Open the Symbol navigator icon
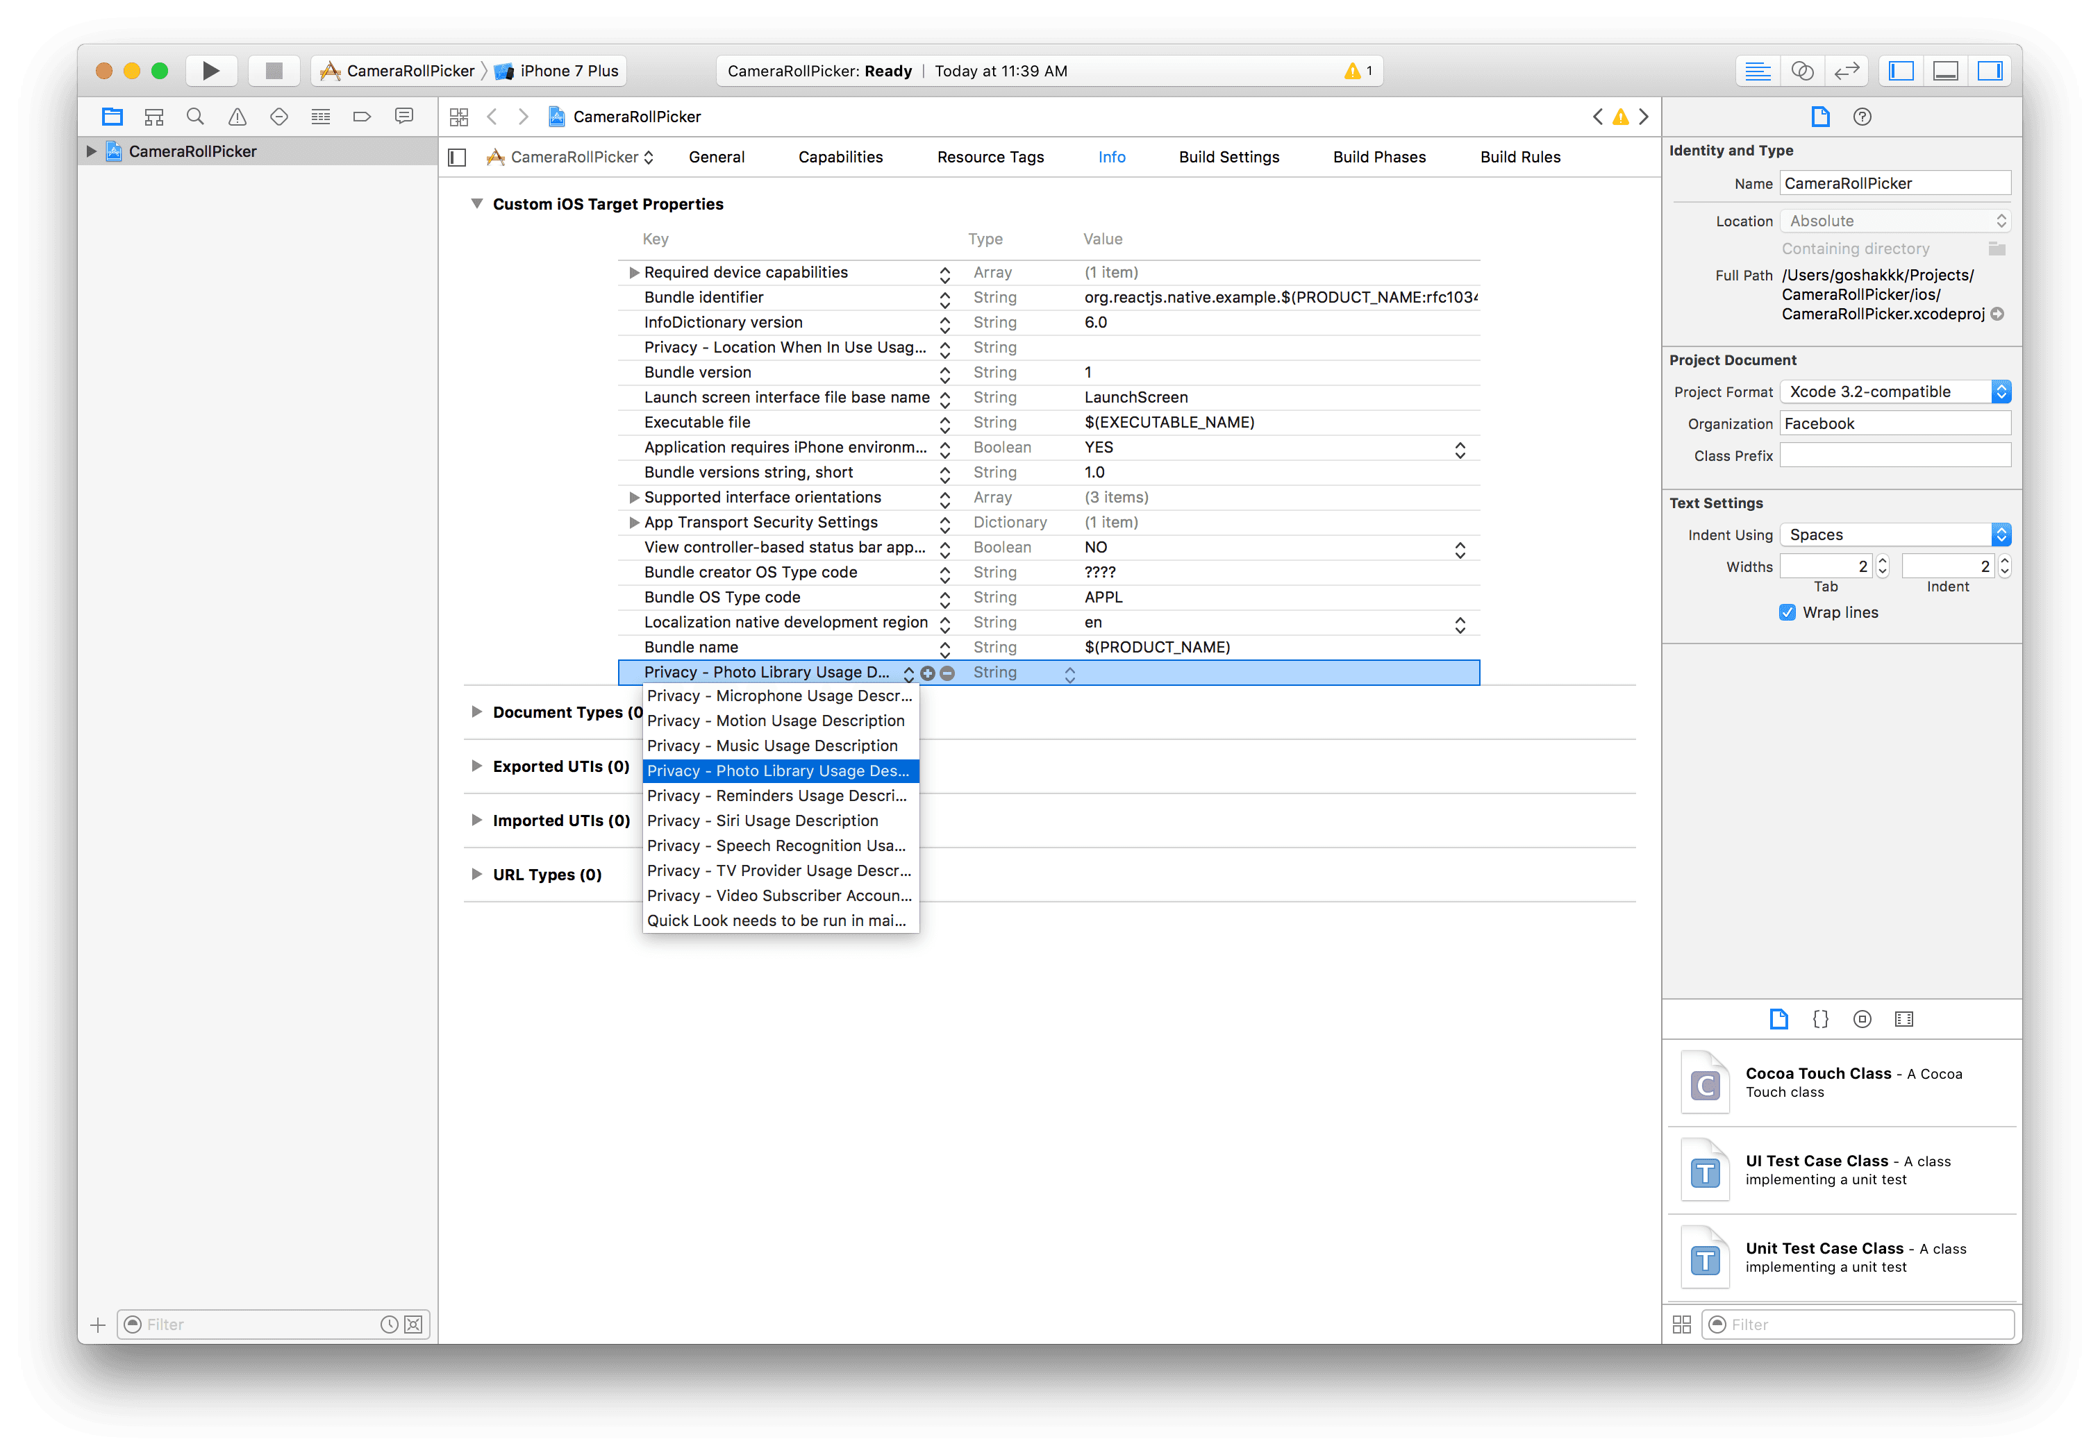 (154, 117)
